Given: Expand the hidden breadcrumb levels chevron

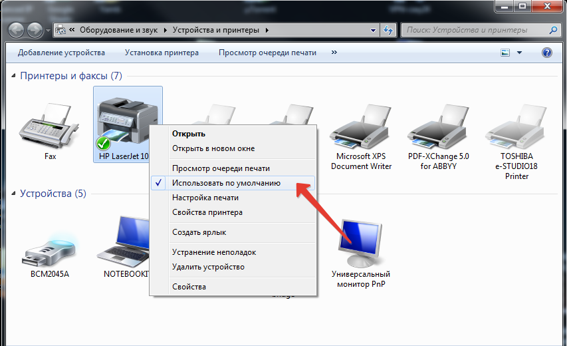Looking at the screenshot, I should [x=72, y=30].
